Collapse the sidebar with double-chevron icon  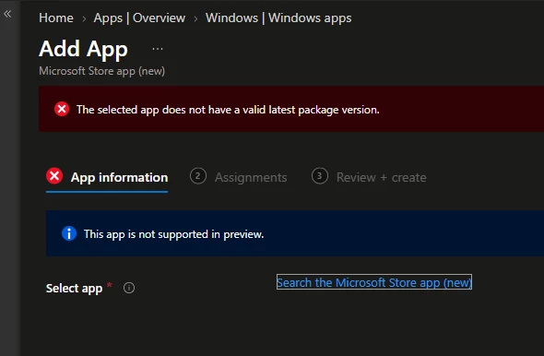7,14
